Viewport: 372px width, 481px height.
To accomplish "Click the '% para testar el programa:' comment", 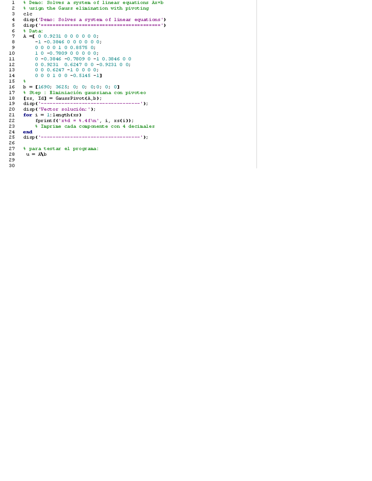I will coord(61,149).
